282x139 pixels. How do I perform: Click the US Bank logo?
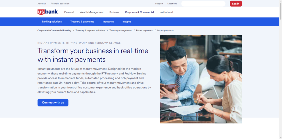(48, 12)
